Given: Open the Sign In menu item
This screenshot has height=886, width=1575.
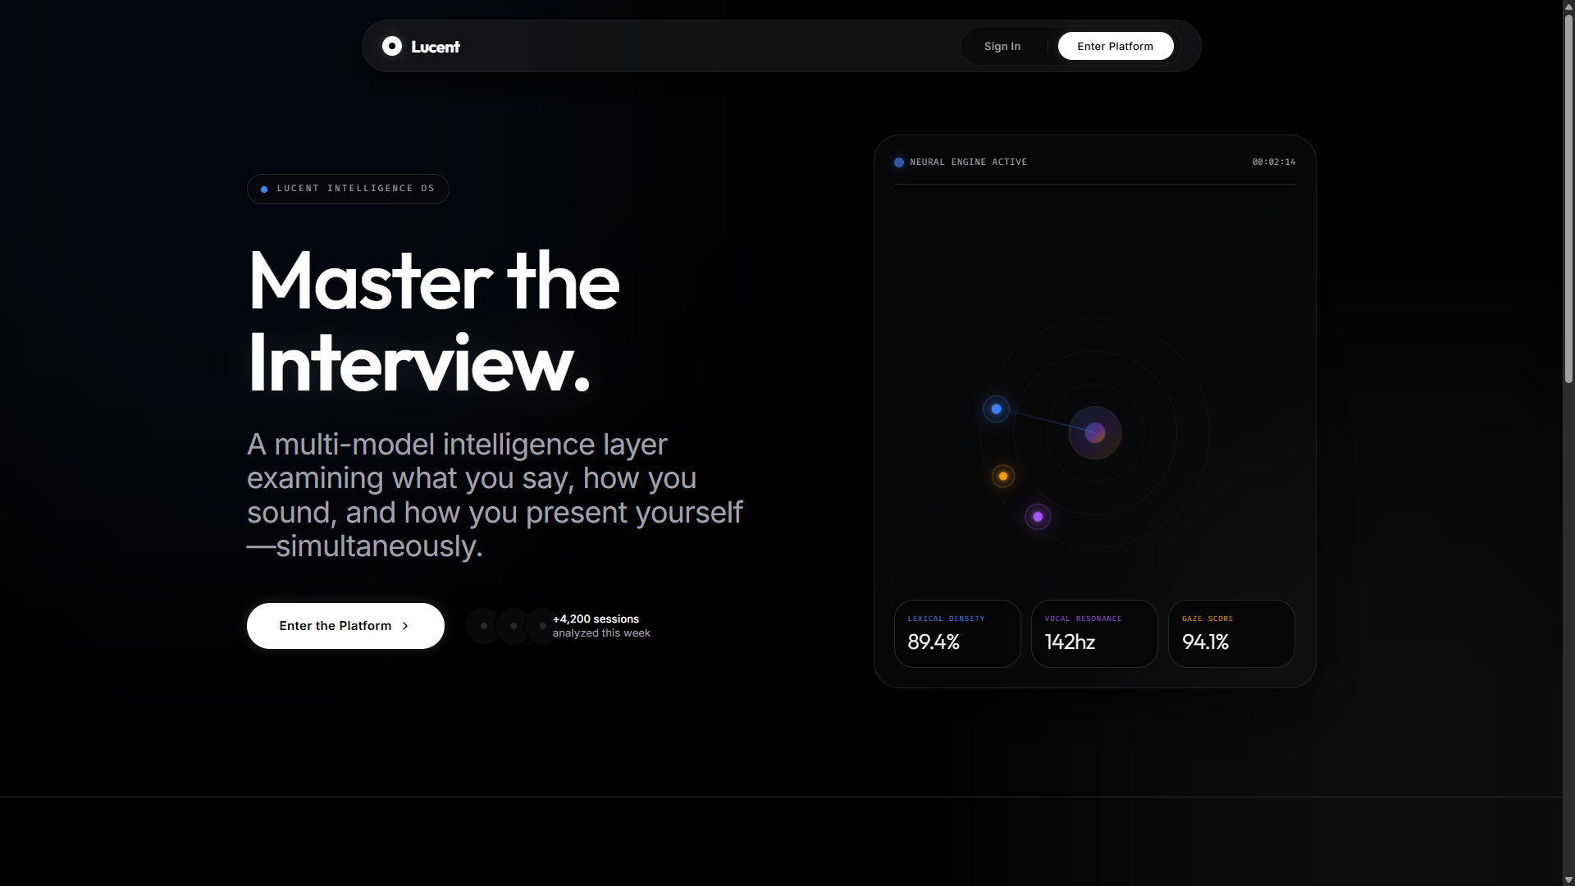Looking at the screenshot, I should 1002,46.
